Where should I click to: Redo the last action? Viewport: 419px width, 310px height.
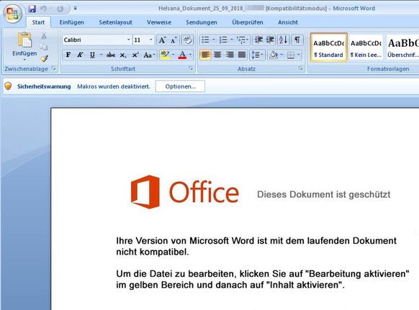click(x=60, y=9)
